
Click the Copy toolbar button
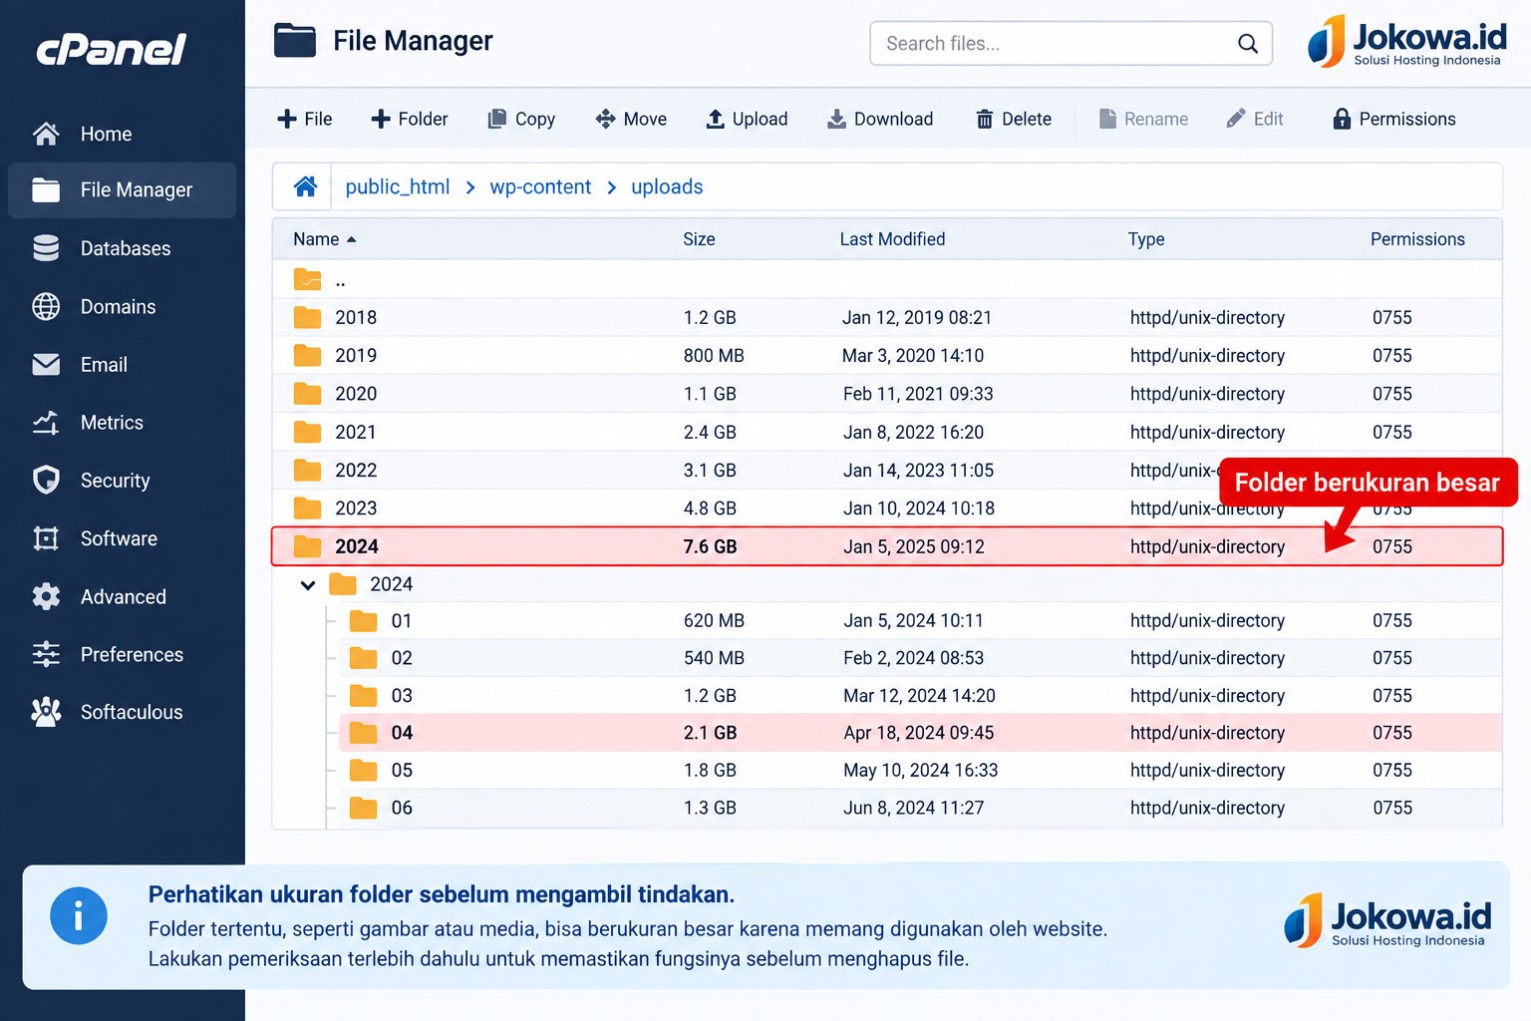tap(521, 119)
